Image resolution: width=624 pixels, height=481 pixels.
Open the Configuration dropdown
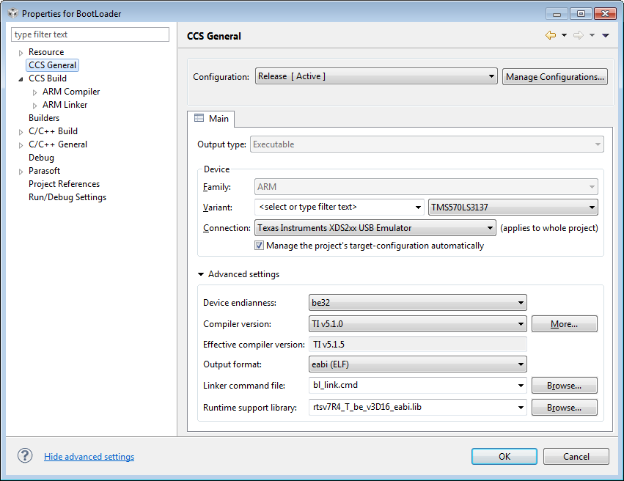[x=376, y=76]
